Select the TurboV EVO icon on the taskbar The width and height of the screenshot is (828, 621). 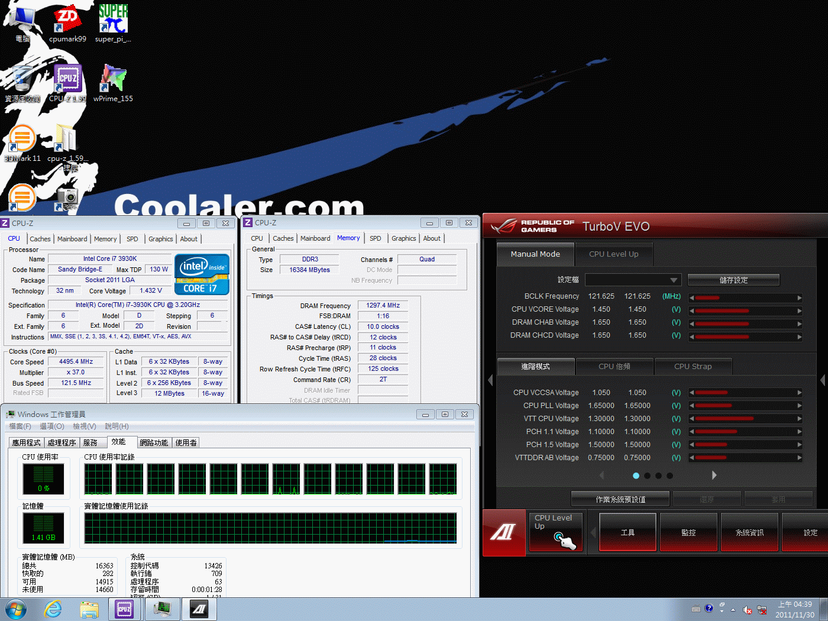coord(199,609)
